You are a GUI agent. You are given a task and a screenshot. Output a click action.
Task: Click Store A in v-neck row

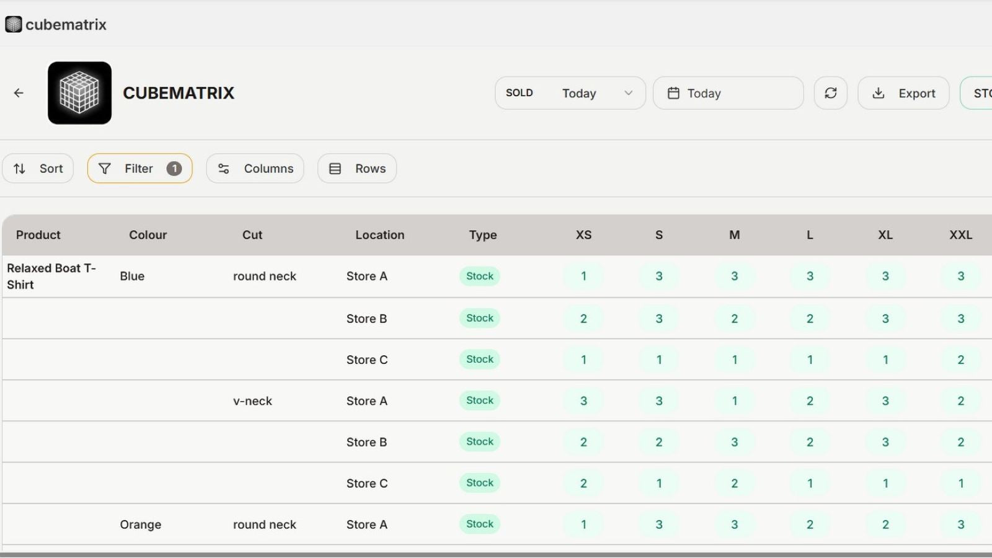pos(367,401)
